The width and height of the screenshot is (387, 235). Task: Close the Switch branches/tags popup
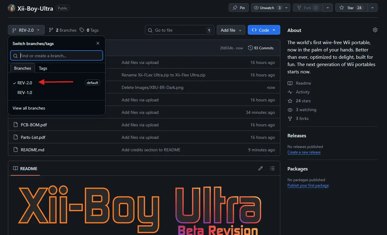point(98,44)
